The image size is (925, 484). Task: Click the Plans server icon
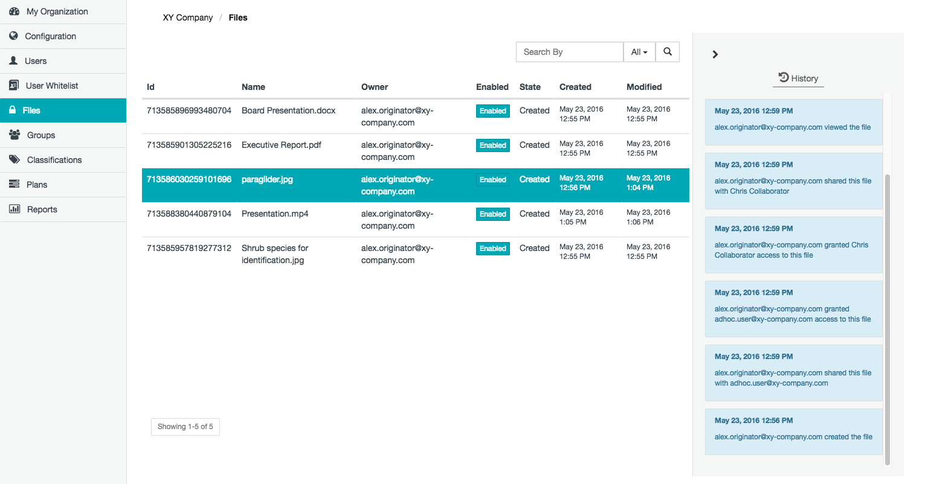coord(14,185)
